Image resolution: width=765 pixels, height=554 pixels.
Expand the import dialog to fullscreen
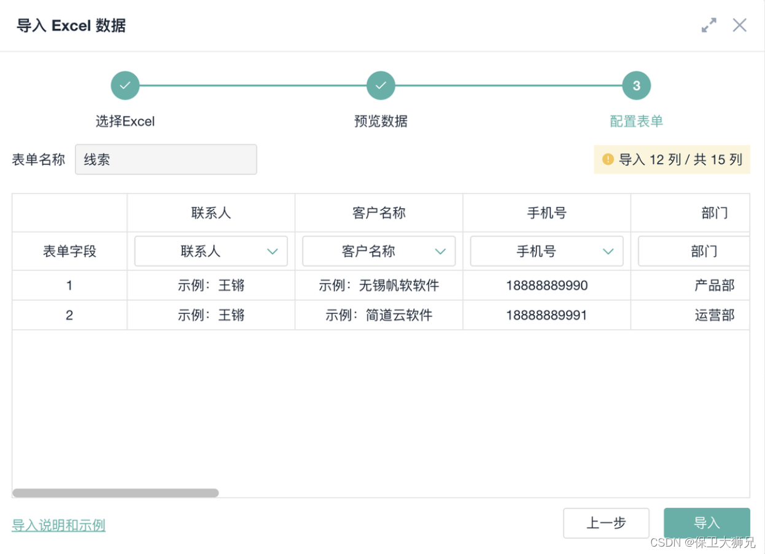point(709,25)
